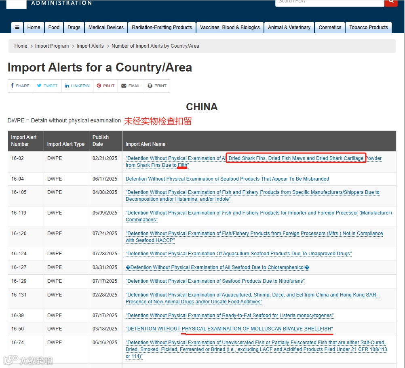Open Decomposition and/or Histamine alert link
This screenshot has height=368, width=405.
point(252,196)
